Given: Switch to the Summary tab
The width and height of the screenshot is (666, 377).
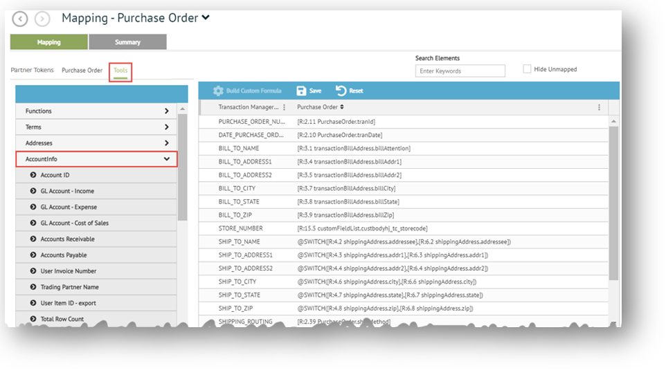Looking at the screenshot, I should pyautogui.click(x=127, y=42).
